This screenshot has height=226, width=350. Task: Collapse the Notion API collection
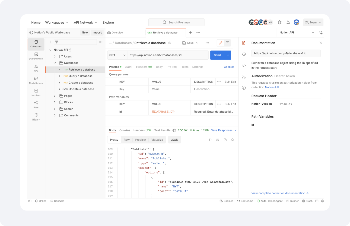50,50
